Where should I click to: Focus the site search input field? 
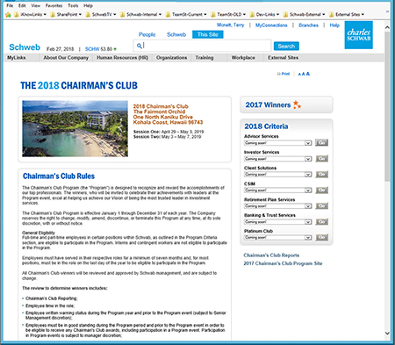point(202,46)
